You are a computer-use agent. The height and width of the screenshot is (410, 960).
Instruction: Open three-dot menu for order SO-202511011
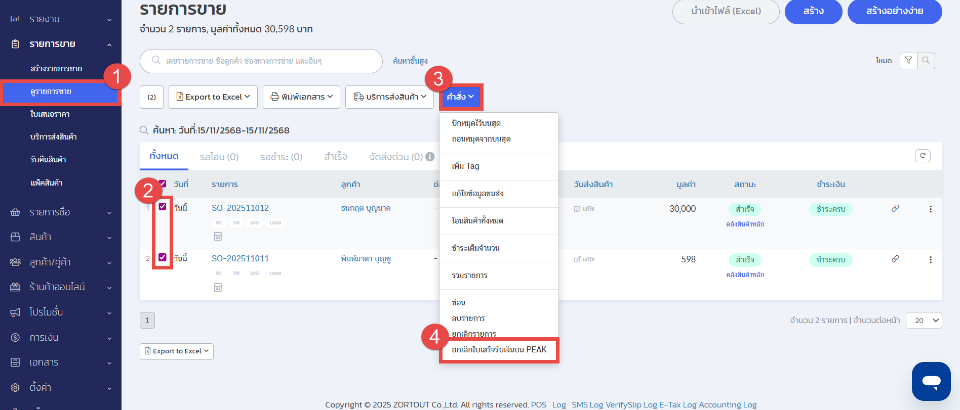[930, 259]
